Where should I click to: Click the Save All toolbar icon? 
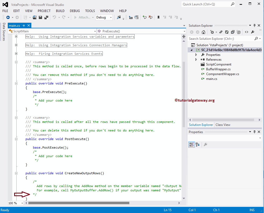(46, 17)
